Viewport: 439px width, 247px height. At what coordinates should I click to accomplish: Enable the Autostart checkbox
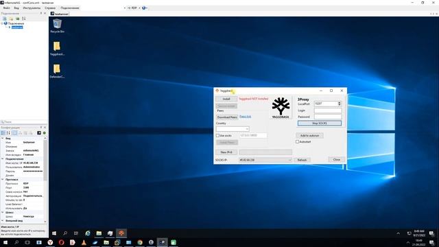tap(297, 142)
